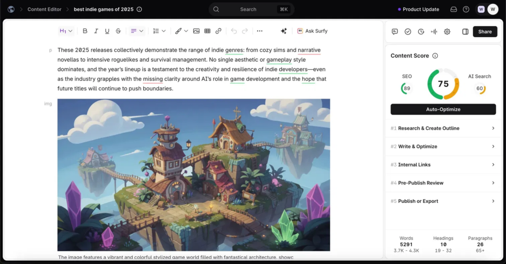Open the three-dot more options menu
Screen dimensions: 506x264
click(x=260, y=31)
